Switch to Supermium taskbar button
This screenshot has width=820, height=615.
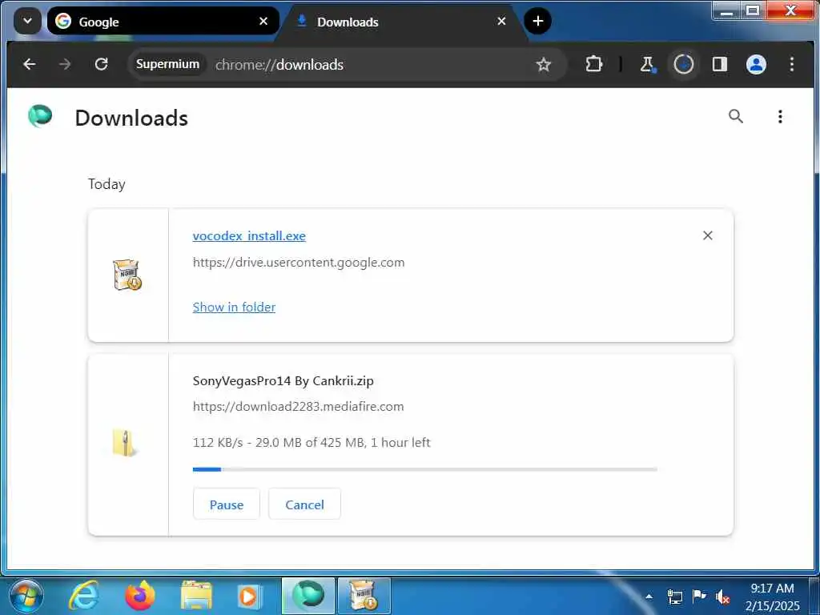pos(308,596)
